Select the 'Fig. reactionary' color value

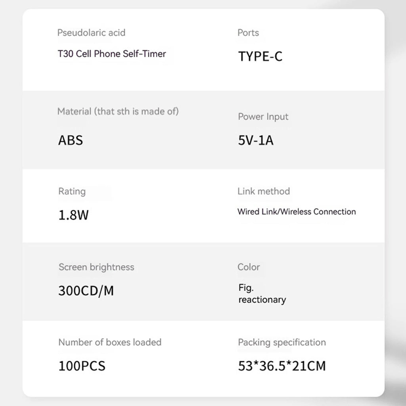[262, 294]
